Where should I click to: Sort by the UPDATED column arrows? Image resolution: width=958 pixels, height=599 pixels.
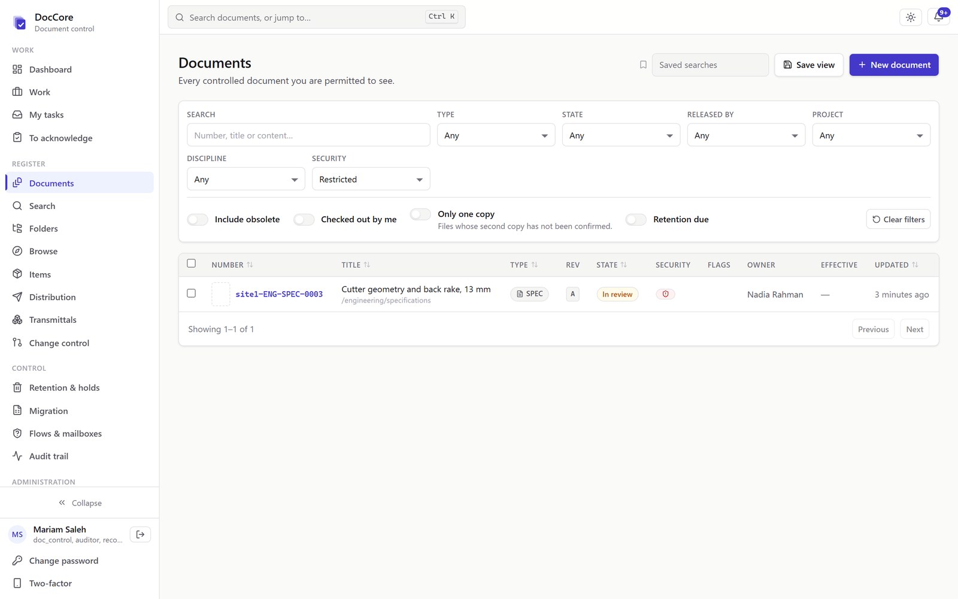tap(915, 265)
